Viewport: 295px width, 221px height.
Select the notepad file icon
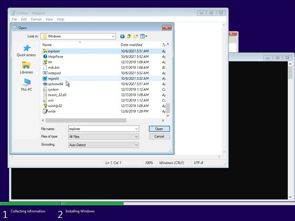tap(45, 73)
